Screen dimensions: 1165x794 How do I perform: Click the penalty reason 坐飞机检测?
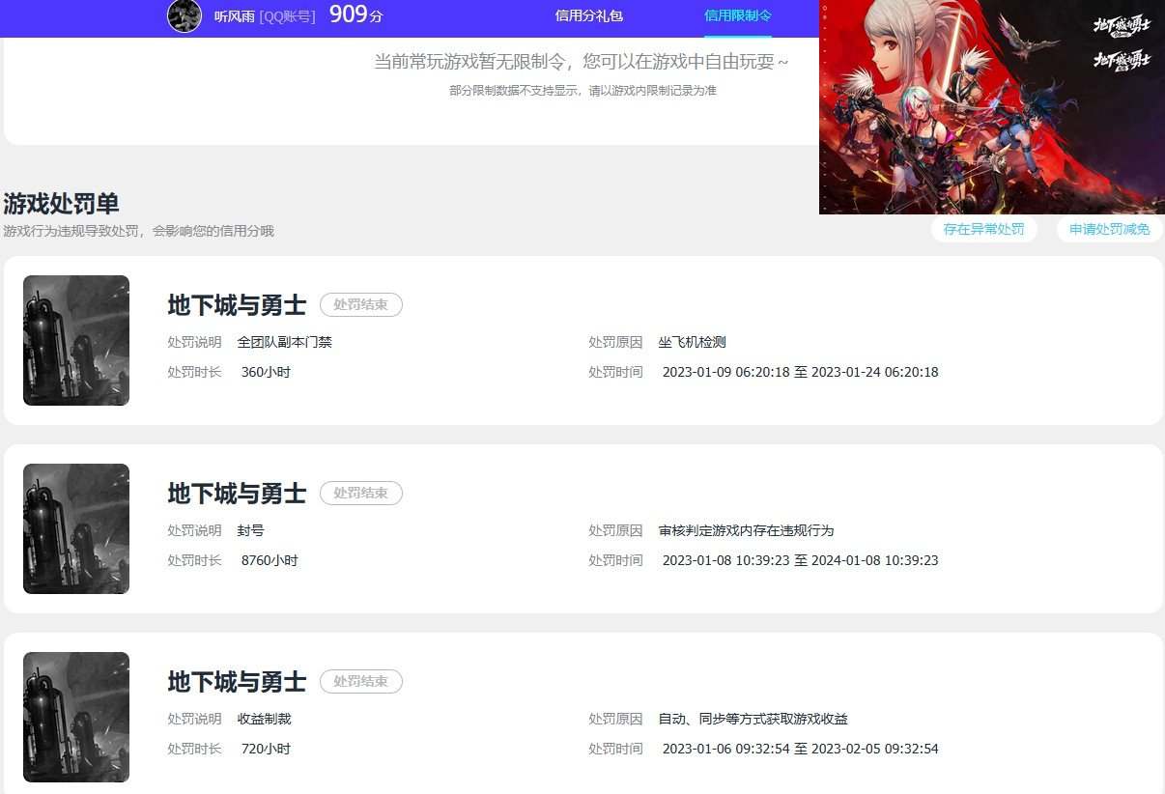click(x=693, y=342)
